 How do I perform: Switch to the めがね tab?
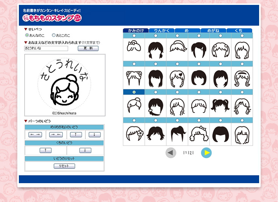pos(213,31)
